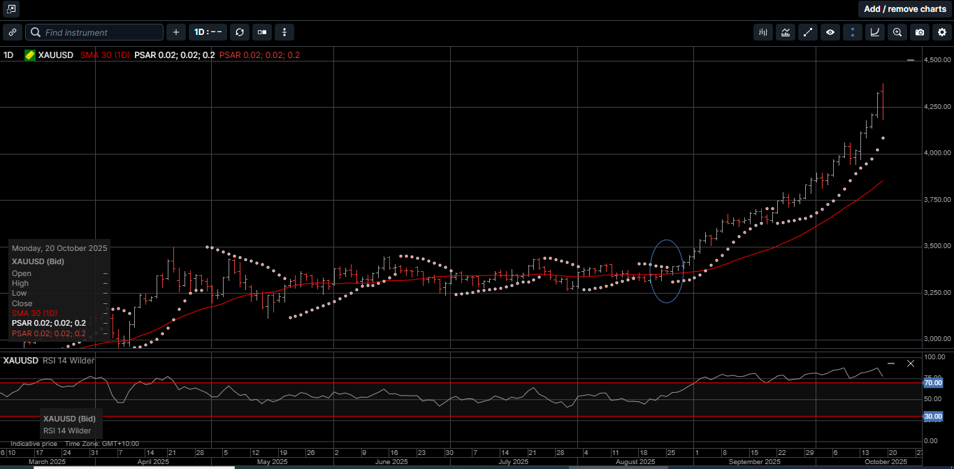This screenshot has height=469, width=954.
Task: Click the curve scale icon
Action: click(875, 32)
